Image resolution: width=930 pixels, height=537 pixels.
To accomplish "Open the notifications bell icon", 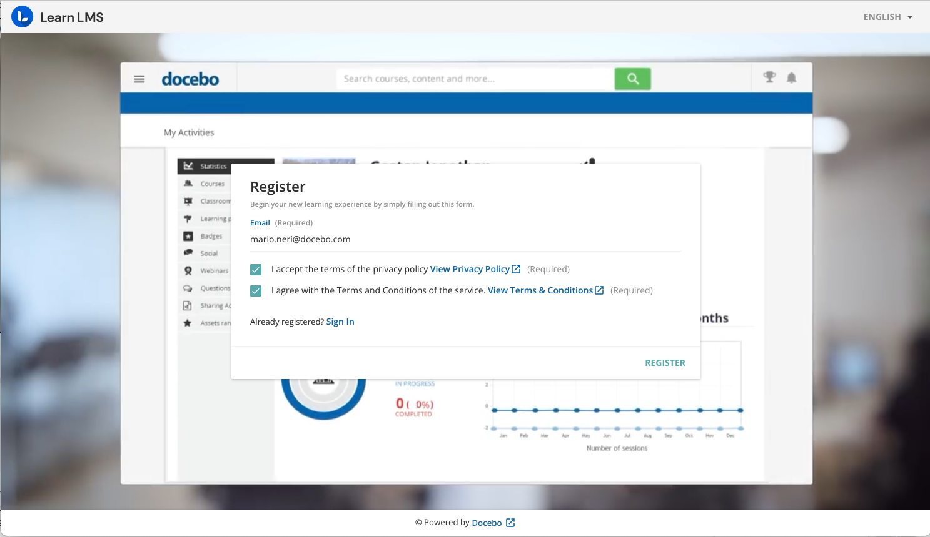I will click(x=791, y=77).
